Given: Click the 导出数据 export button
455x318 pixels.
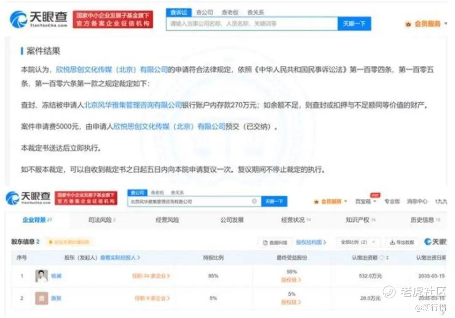Looking at the screenshot, I should tap(401, 242).
